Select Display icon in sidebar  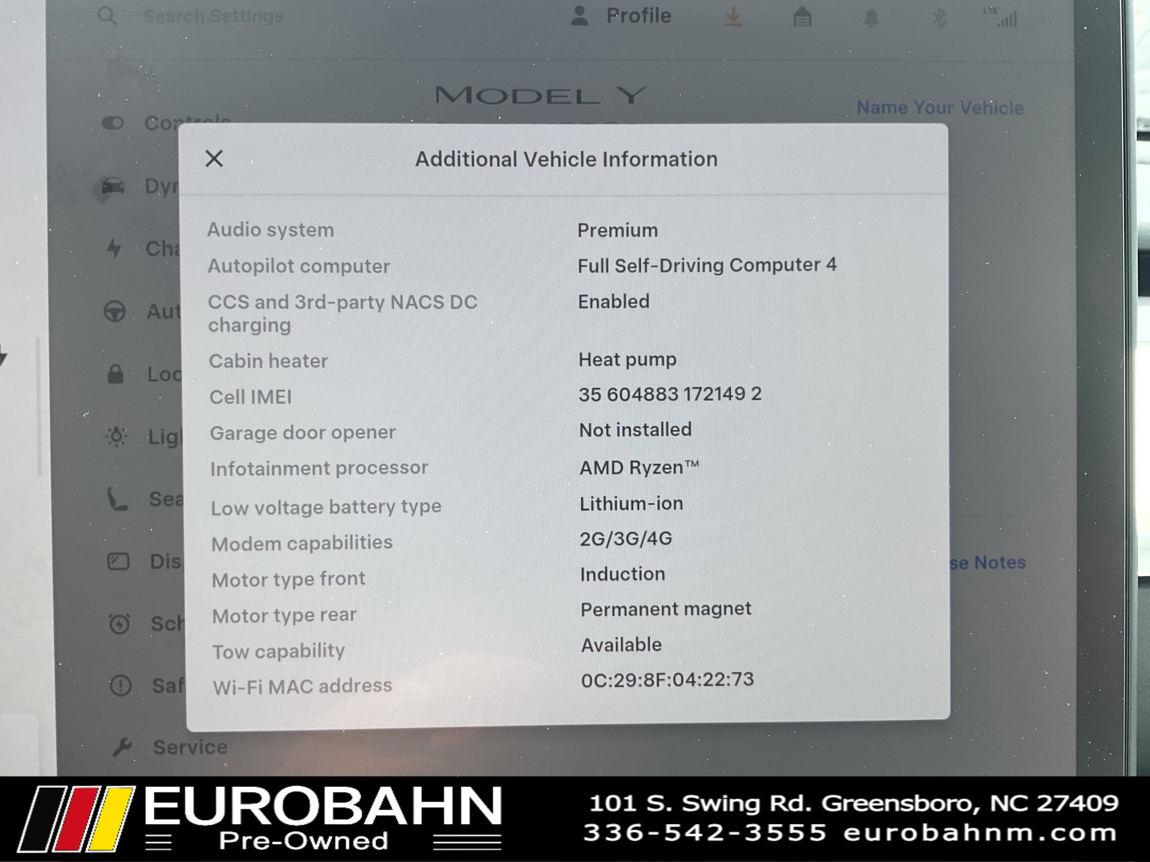[x=118, y=561]
